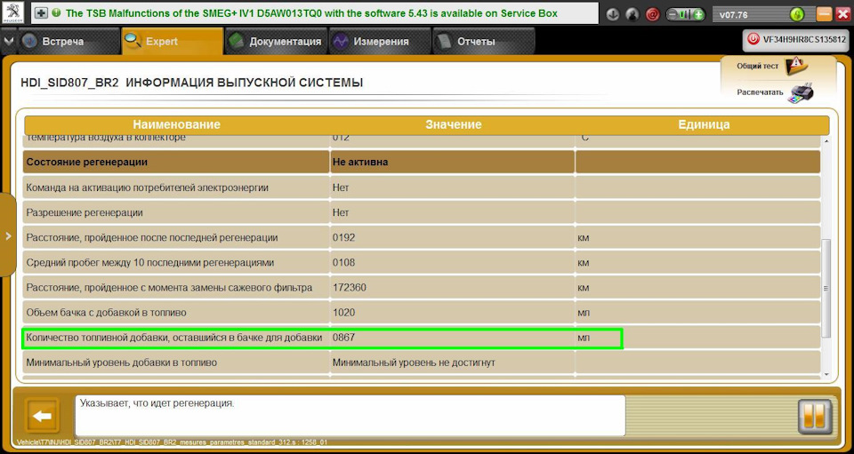Click the value 172360

(349, 288)
